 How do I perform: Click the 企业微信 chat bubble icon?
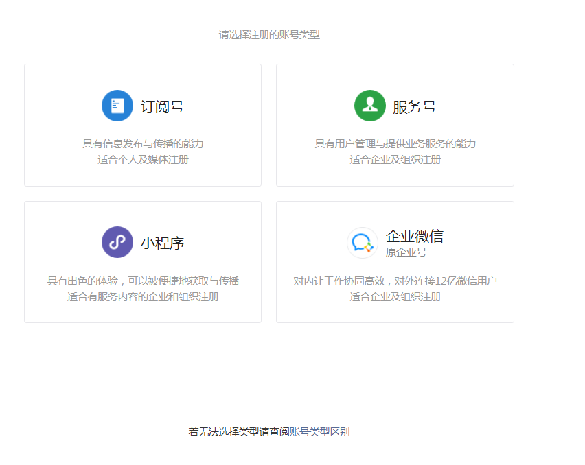(x=363, y=243)
